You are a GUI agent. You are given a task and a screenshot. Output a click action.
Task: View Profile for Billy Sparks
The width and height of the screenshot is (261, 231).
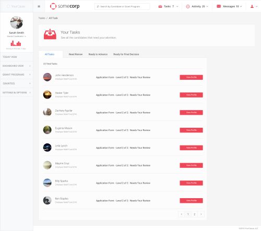(191, 183)
